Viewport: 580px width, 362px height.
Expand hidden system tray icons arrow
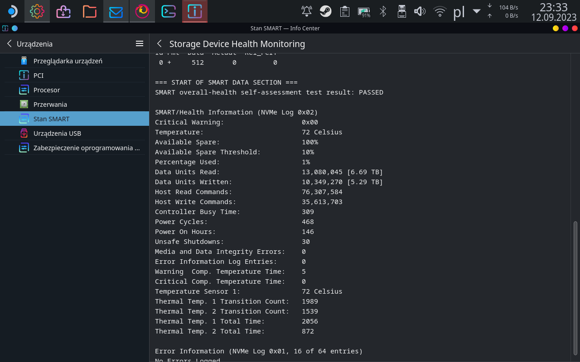476,11
